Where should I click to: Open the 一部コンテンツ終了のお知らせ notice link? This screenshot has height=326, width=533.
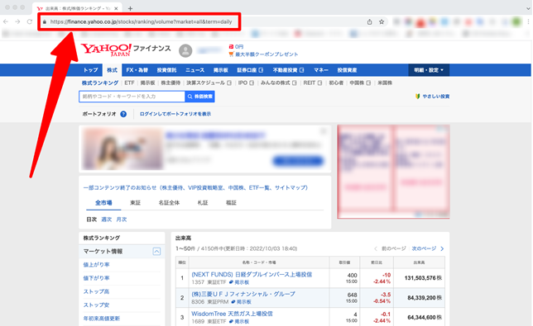[195, 187]
